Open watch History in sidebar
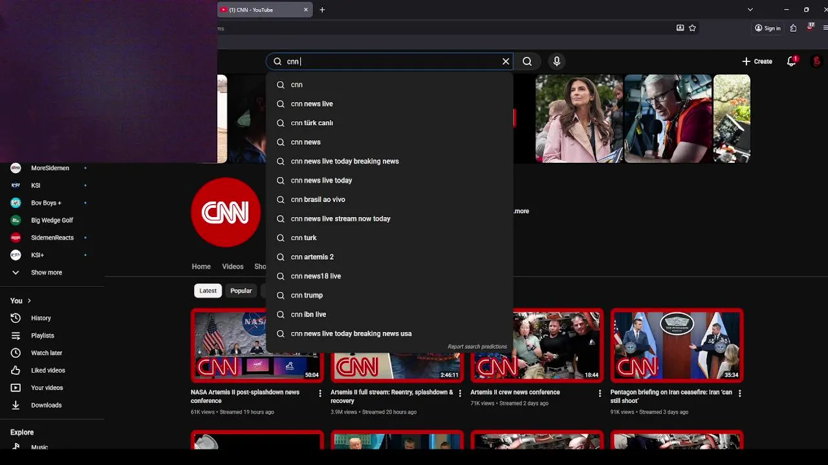This screenshot has height=465, width=828. 41,318
